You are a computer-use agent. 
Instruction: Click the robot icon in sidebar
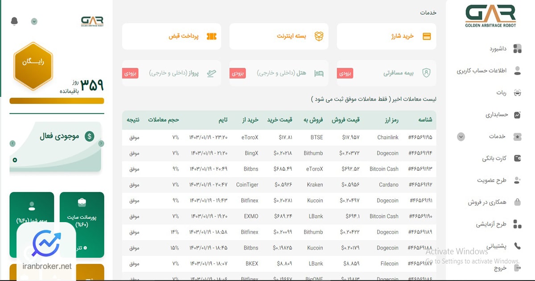click(x=517, y=93)
